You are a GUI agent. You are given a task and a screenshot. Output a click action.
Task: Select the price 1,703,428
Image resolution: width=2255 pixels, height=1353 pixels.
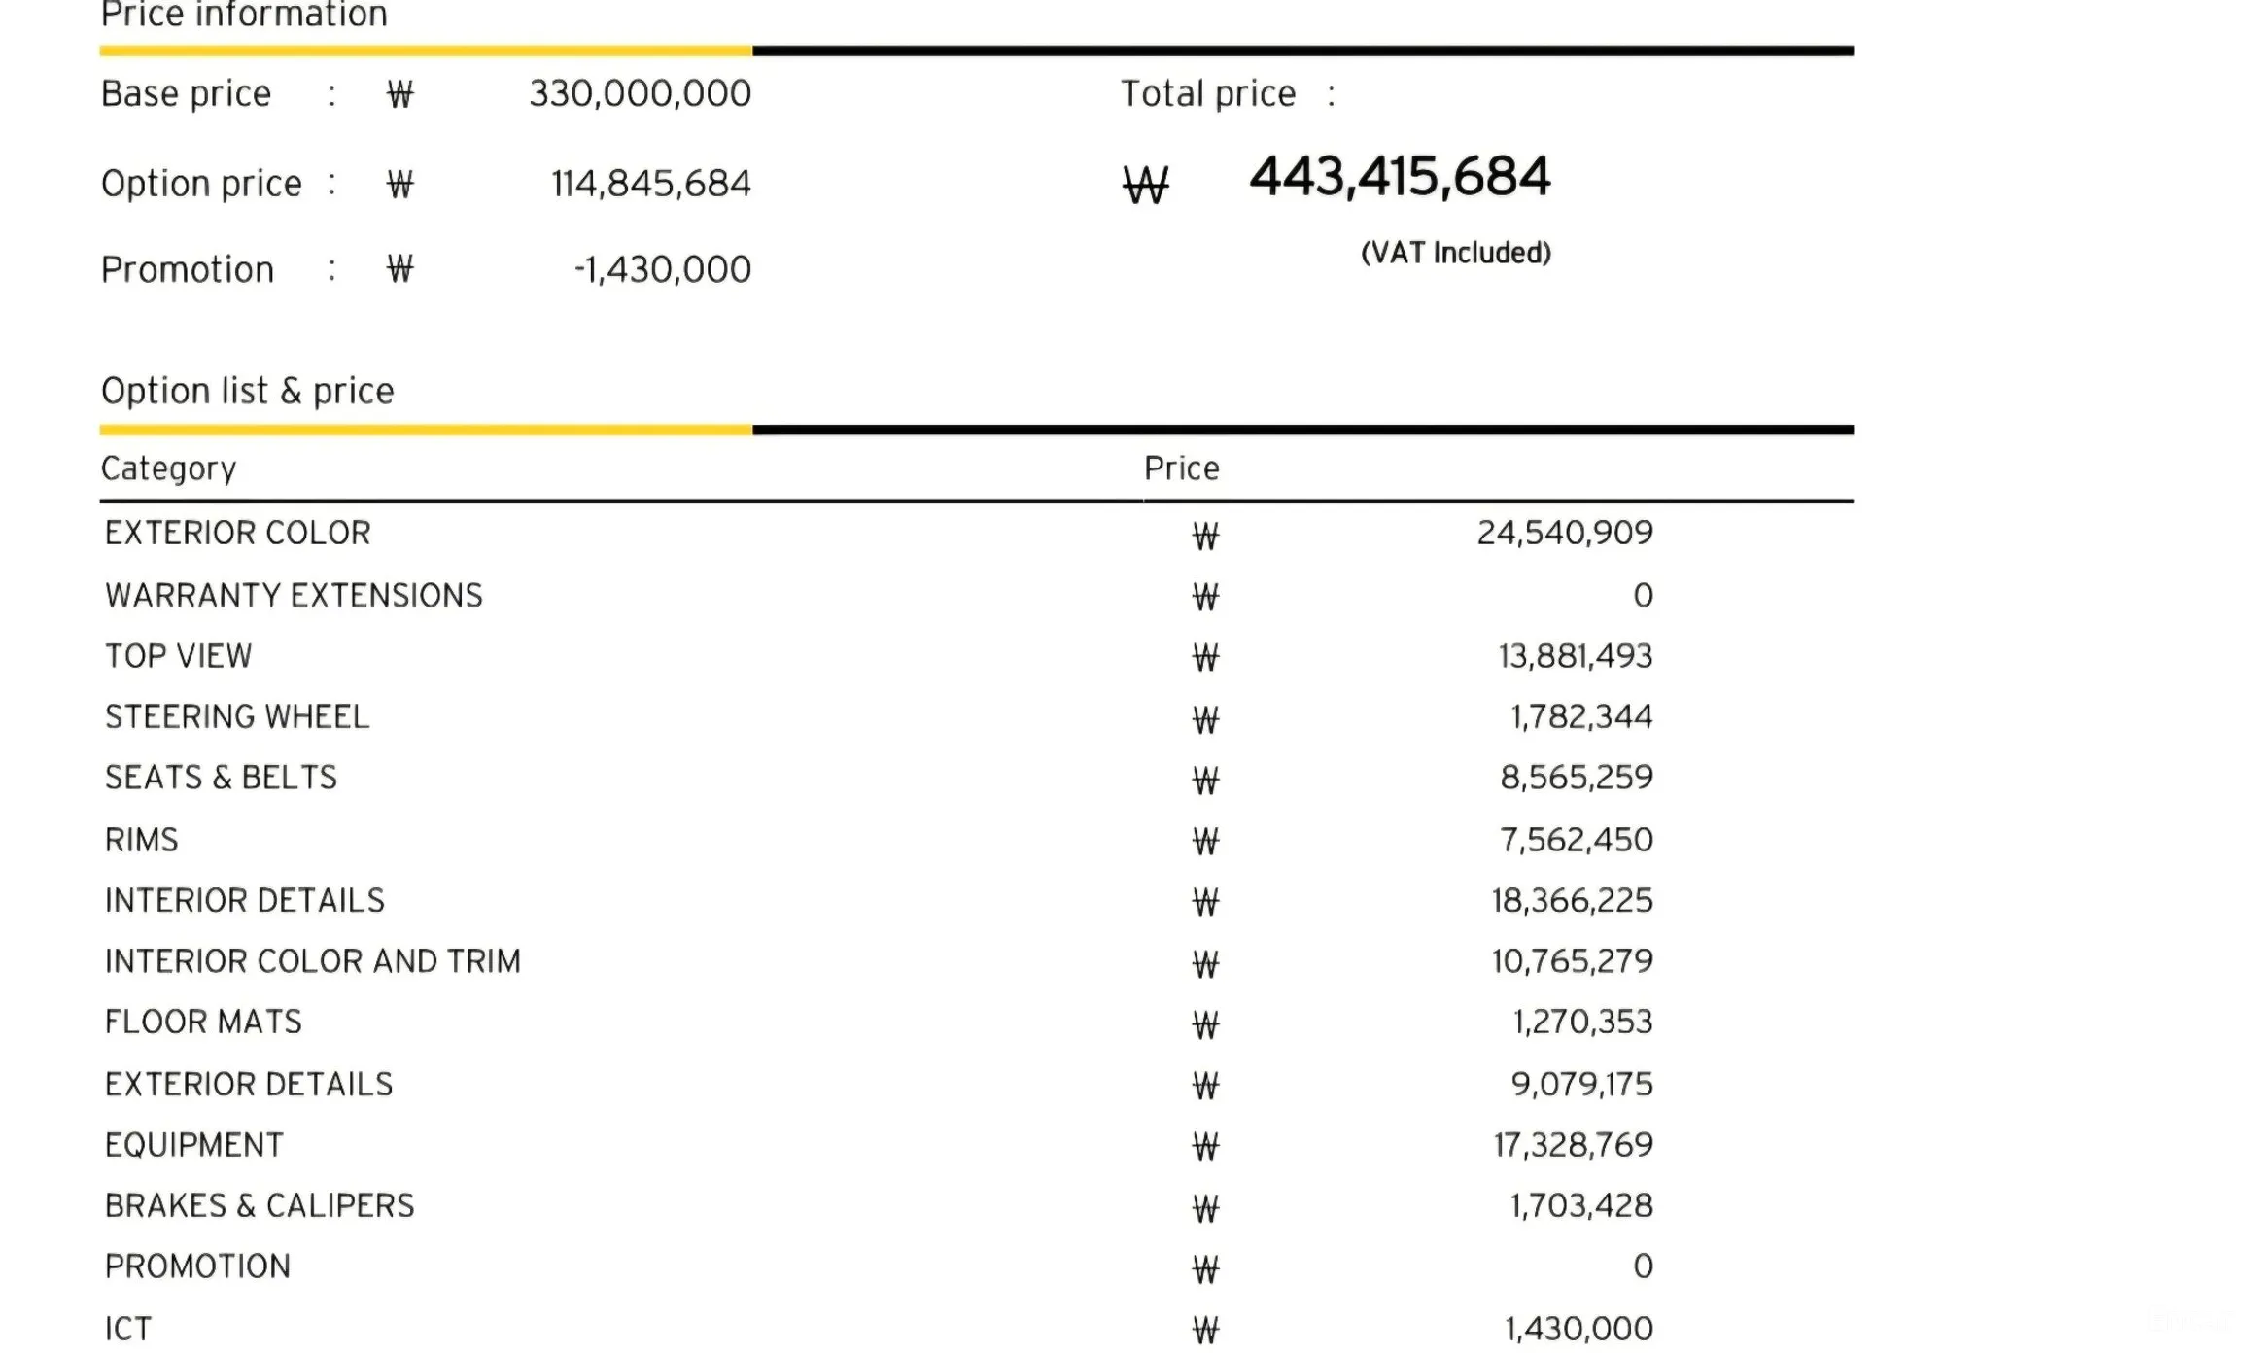click(x=1581, y=1205)
